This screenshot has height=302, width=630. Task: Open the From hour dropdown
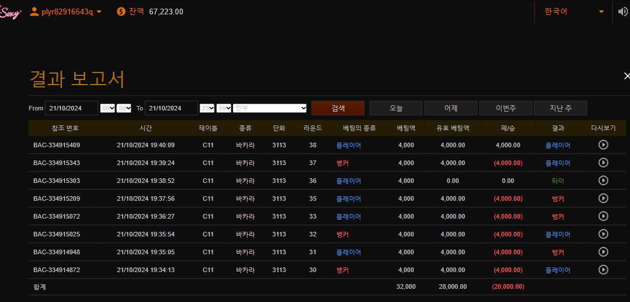[108, 108]
